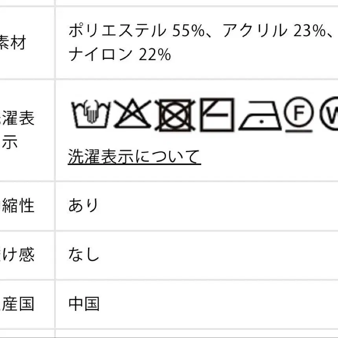Click the flat dry in shade symbol
Screen dimensions: 338x338
(217, 114)
